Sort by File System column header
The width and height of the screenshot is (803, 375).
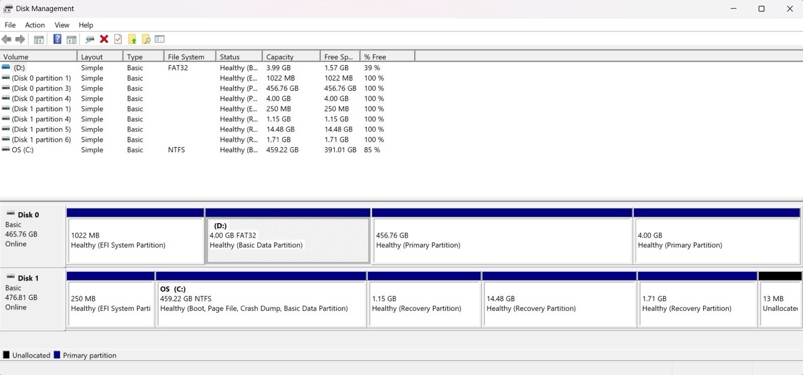click(190, 57)
